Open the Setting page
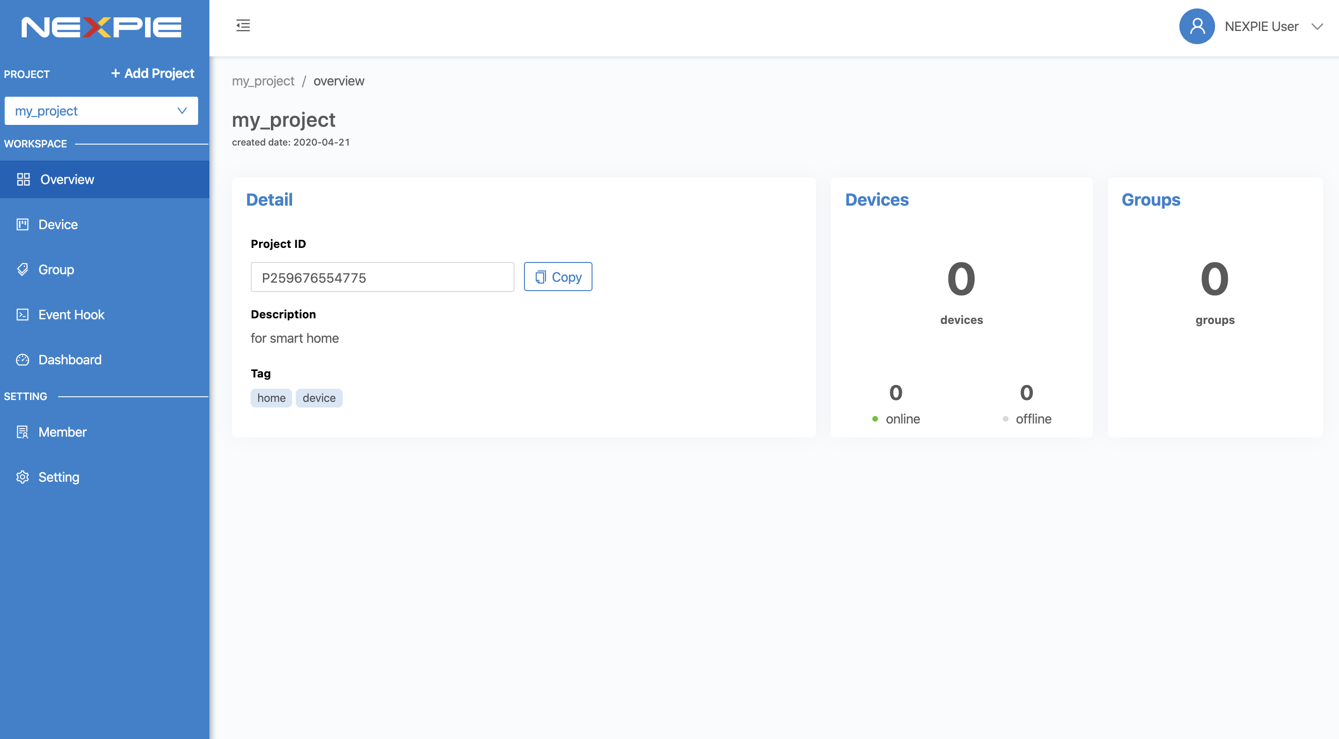The image size is (1339, 739). (105, 477)
